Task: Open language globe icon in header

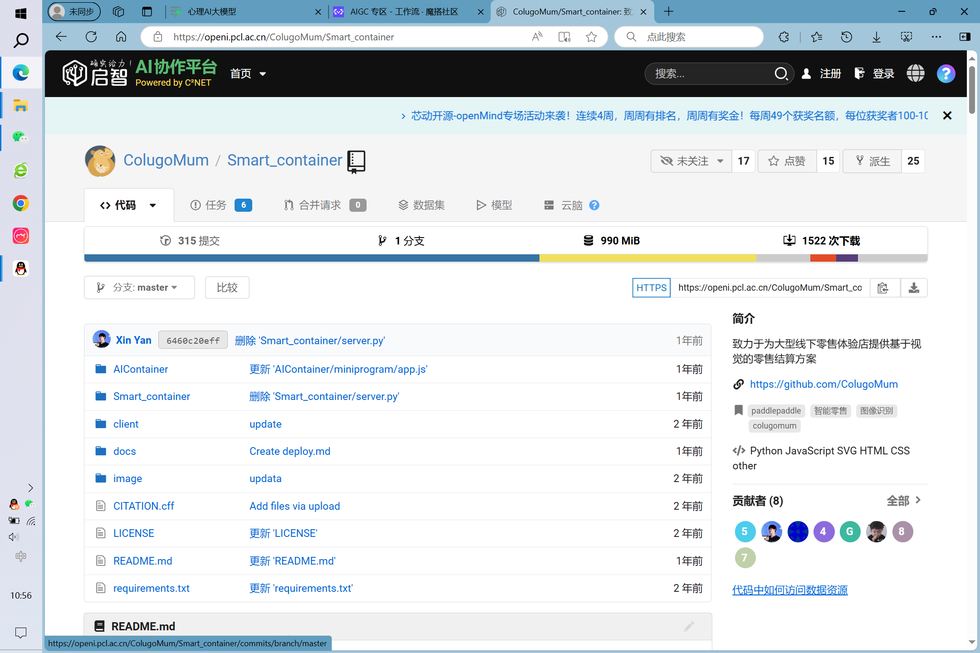Action: click(x=915, y=73)
